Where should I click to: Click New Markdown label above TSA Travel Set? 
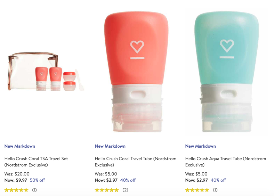coord(20,146)
